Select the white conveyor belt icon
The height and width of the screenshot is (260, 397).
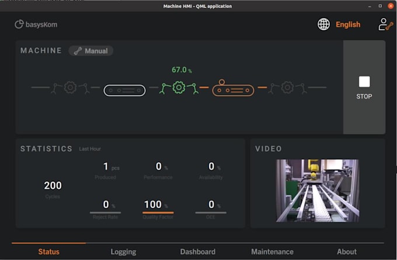(124, 90)
